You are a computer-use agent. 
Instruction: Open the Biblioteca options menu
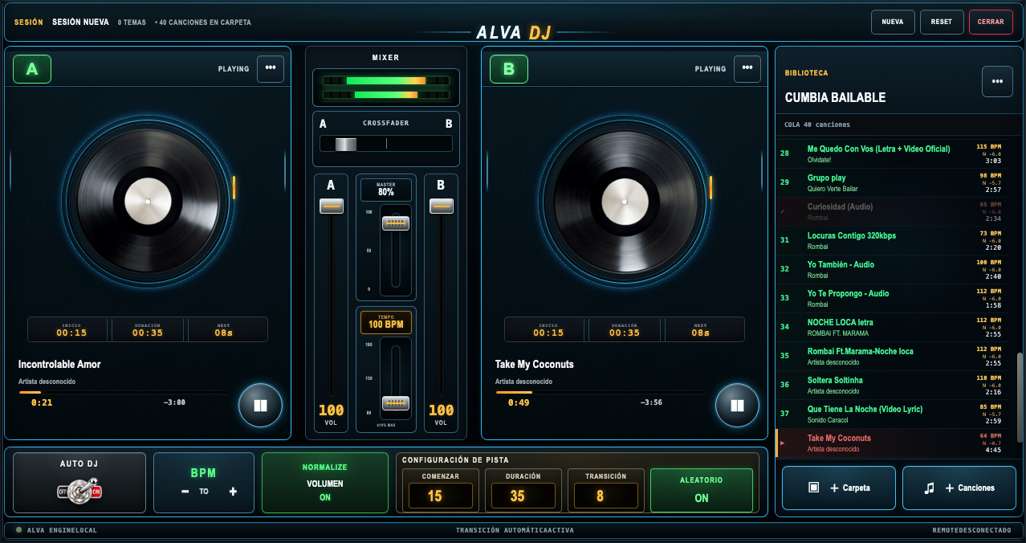coord(997,81)
